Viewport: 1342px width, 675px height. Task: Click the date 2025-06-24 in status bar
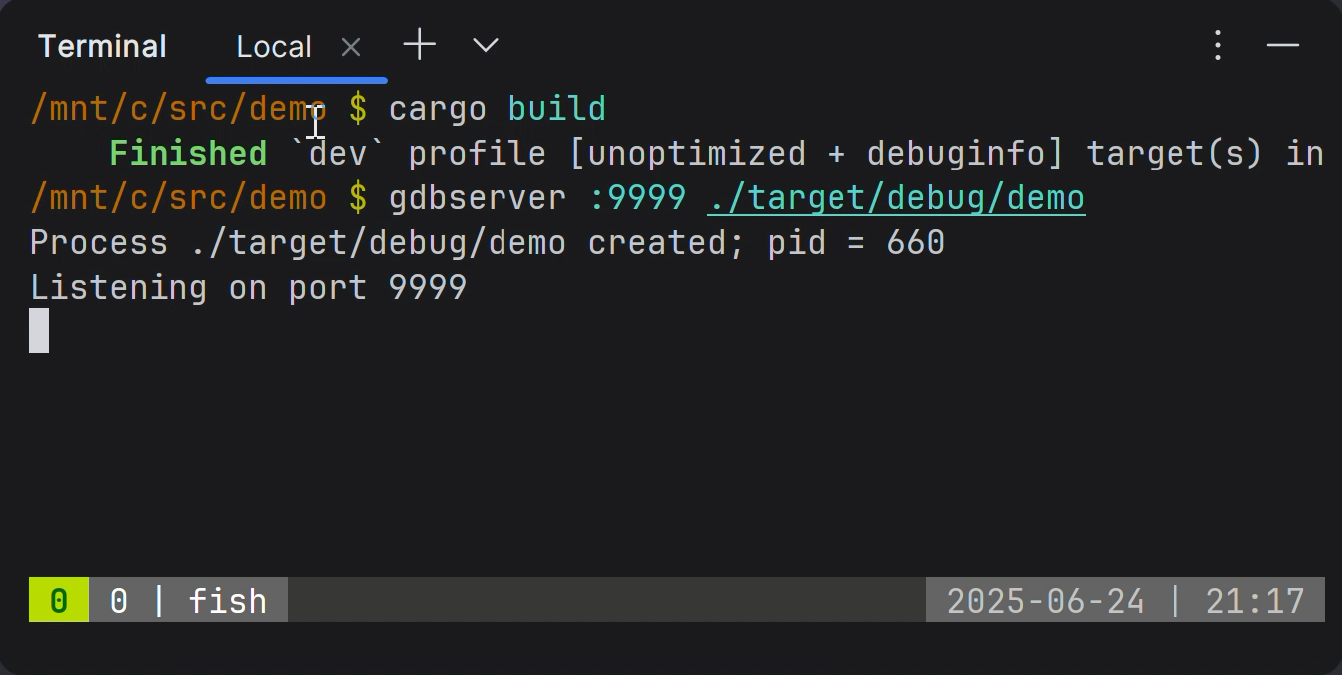click(x=1045, y=600)
